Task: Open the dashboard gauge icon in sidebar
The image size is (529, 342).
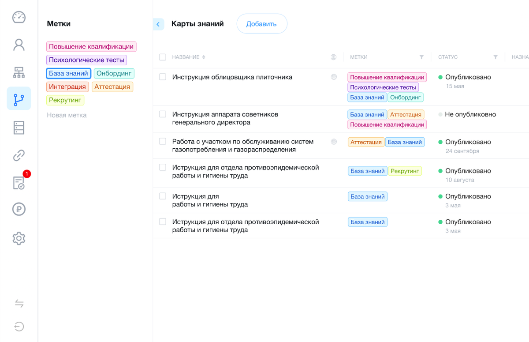Action: (x=19, y=17)
